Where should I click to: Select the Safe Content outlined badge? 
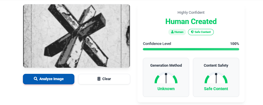click(201, 32)
